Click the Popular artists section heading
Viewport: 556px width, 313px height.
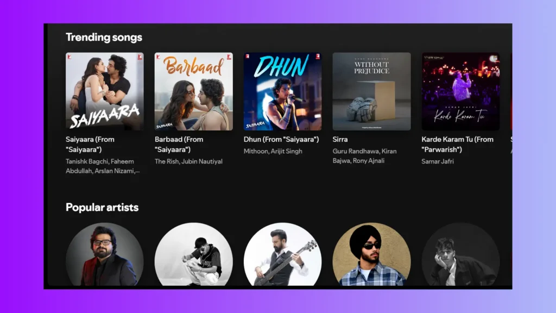[x=102, y=207]
